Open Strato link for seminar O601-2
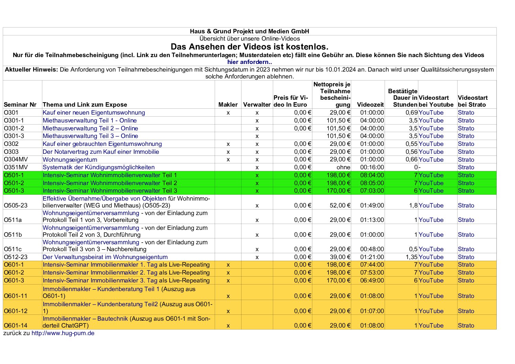 coord(466,272)
